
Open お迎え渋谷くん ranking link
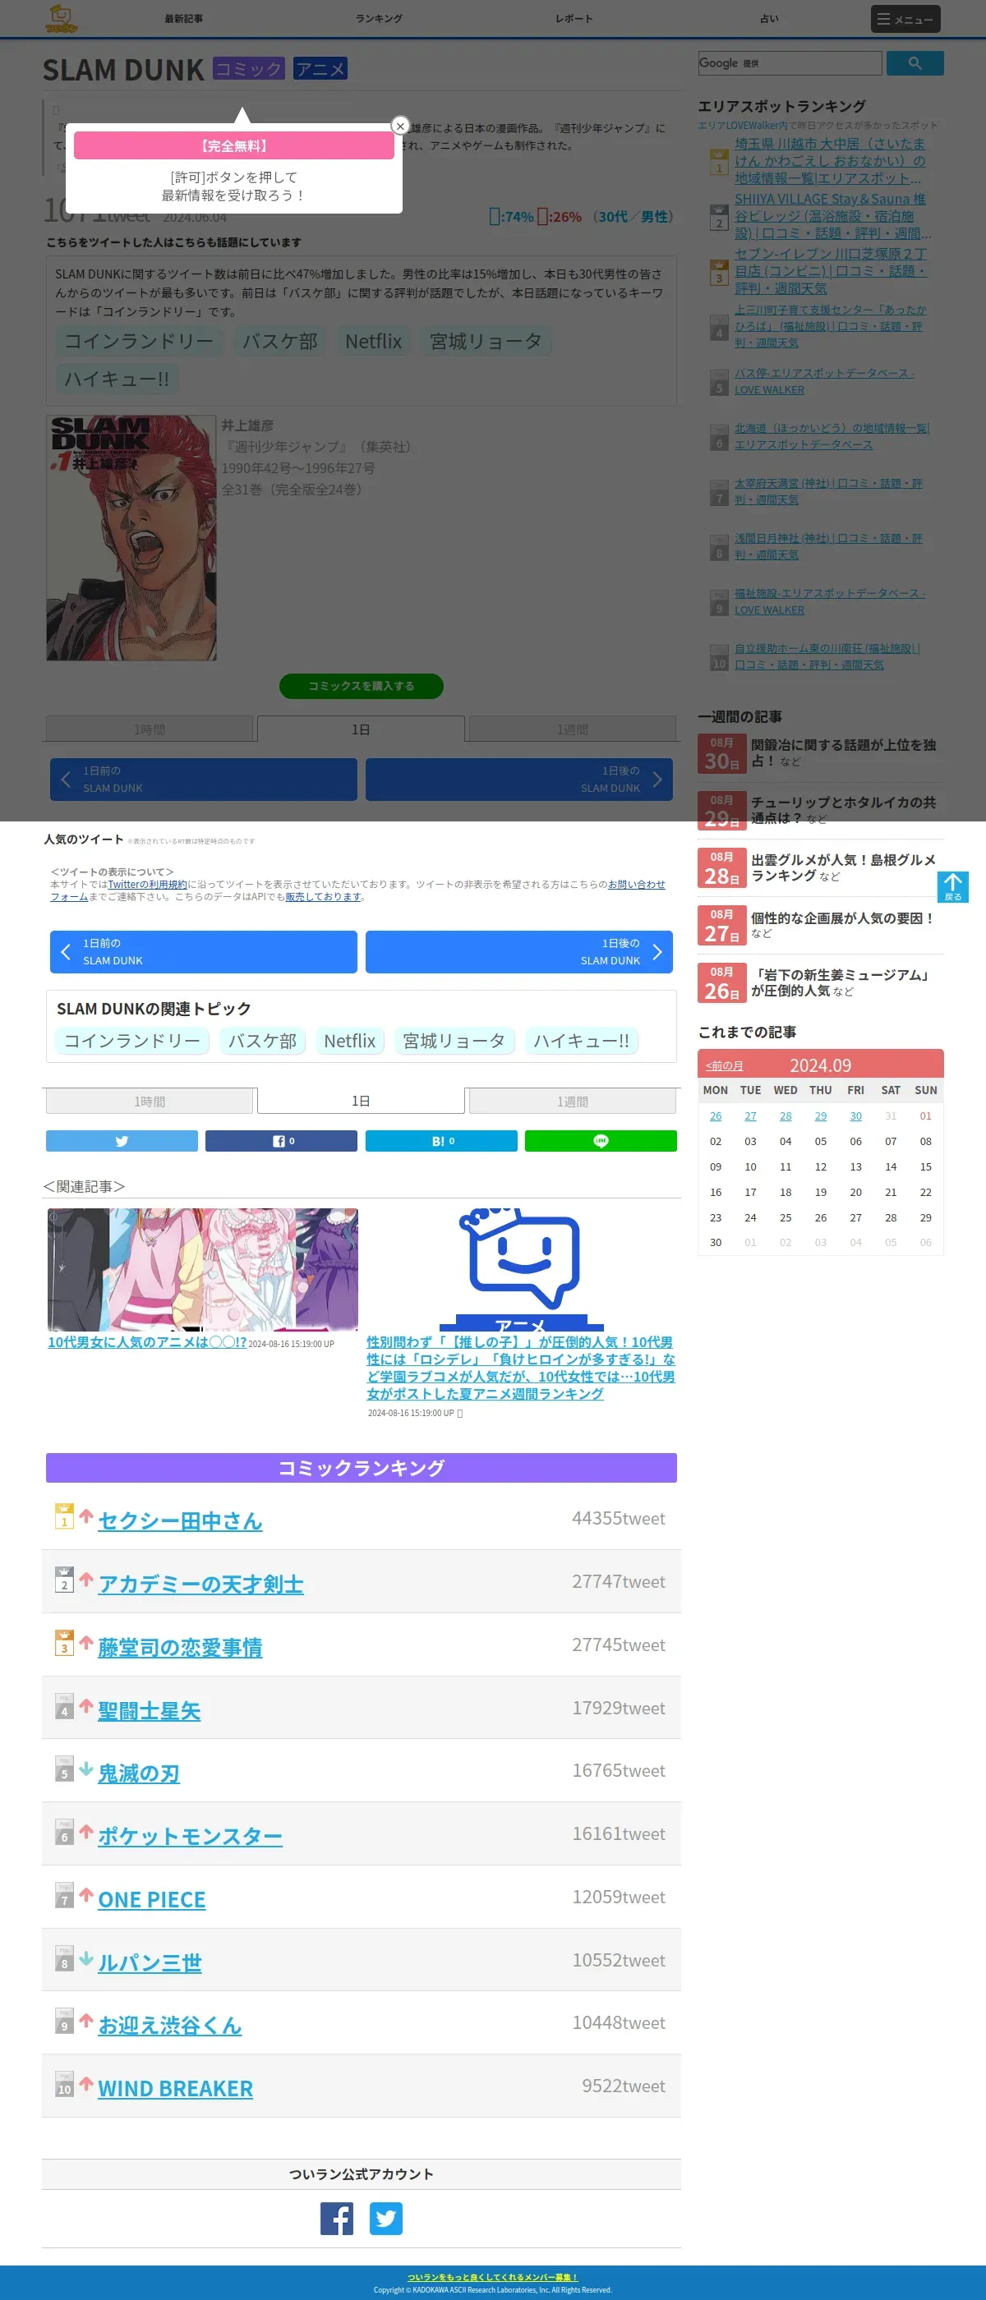pos(170,2025)
